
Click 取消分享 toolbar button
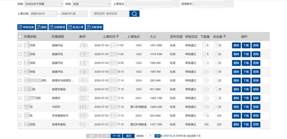[x=76, y=27]
